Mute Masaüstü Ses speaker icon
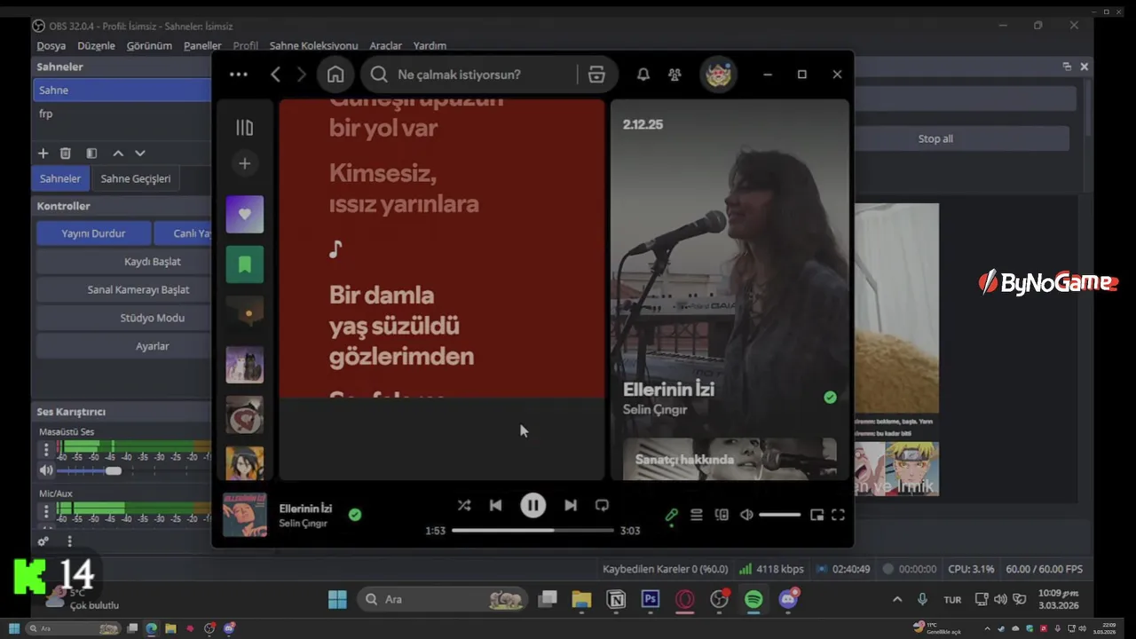 46,470
